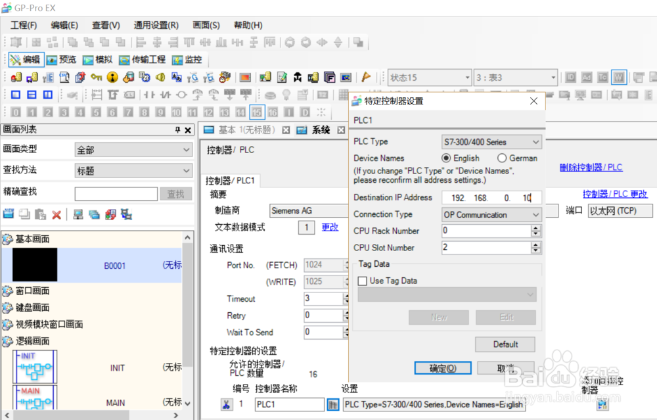Click the 删除控制器/PLC link
657x420 pixels.
[591, 167]
